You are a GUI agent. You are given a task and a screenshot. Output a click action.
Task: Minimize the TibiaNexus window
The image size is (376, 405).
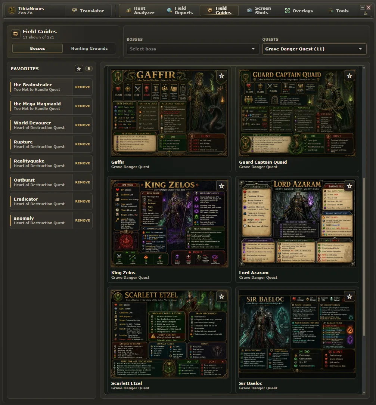(363, 7)
